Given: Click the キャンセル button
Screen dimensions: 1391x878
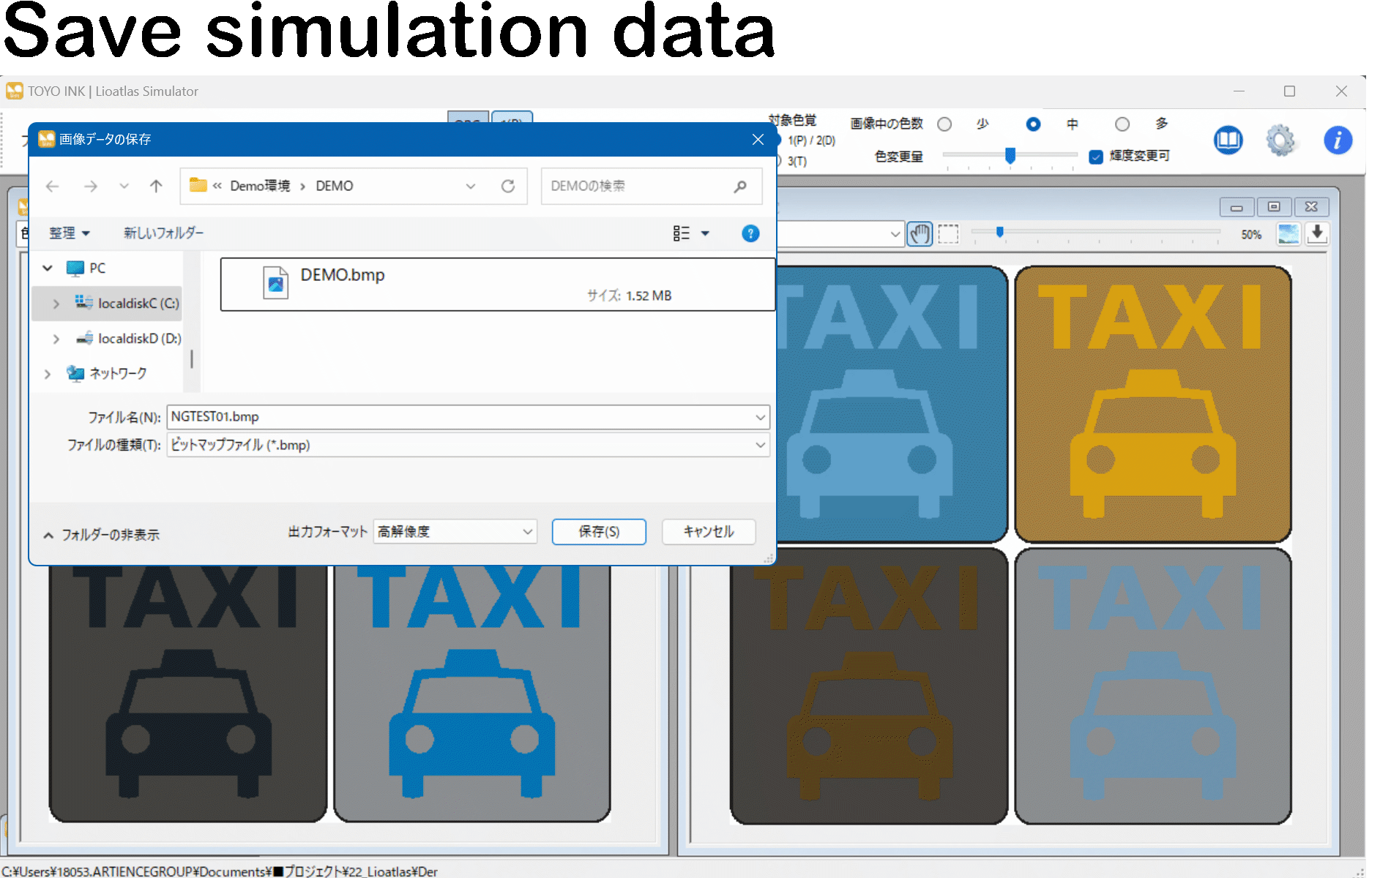Looking at the screenshot, I should (708, 532).
